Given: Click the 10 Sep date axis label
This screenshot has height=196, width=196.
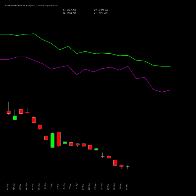Looking at the screenshot, I should tap(45, 187).
